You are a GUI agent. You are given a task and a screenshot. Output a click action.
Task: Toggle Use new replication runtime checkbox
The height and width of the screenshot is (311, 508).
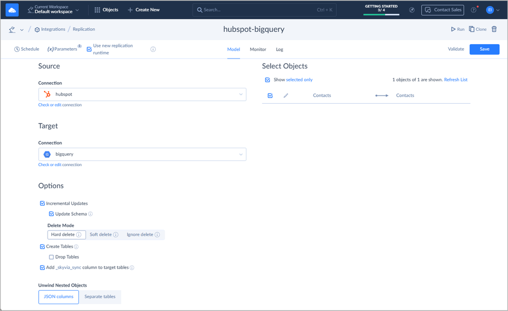[89, 49]
